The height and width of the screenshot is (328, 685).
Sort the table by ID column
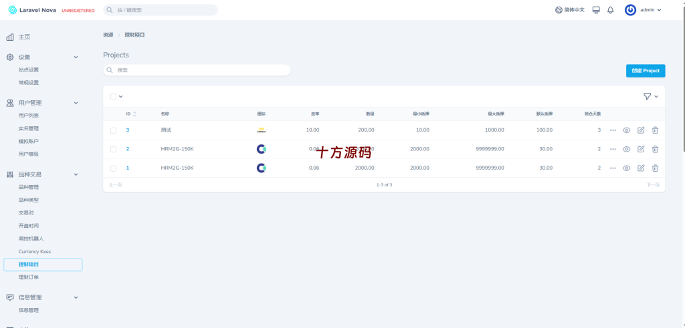pos(131,114)
